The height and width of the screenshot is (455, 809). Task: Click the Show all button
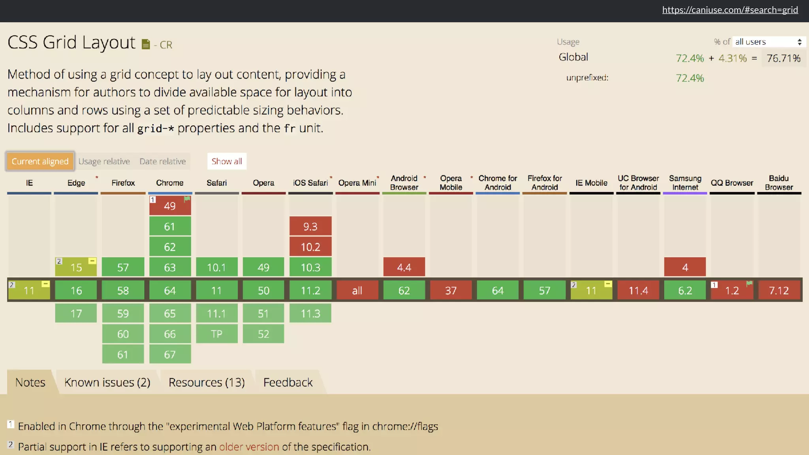(227, 161)
